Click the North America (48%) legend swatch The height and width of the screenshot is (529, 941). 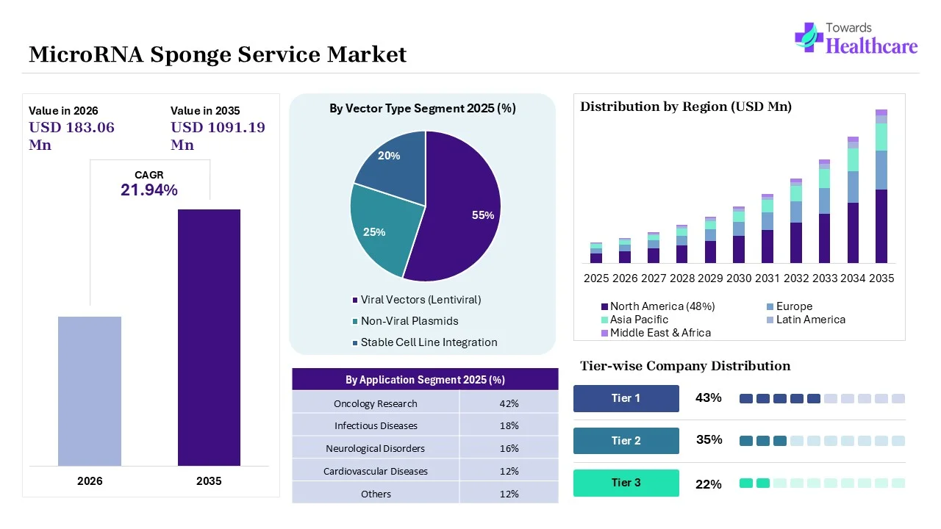604,306
